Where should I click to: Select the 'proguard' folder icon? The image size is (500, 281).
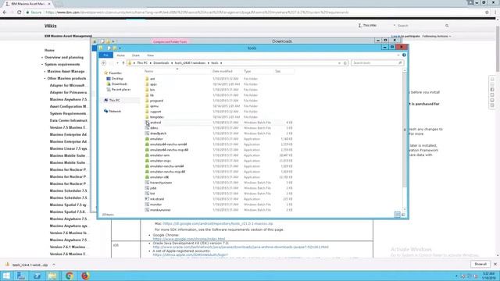pos(147,101)
